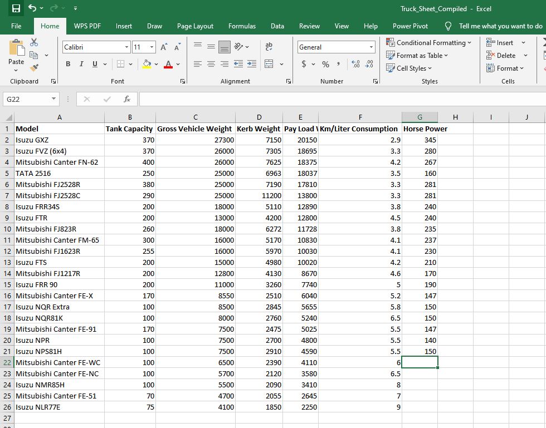This screenshot has width=546, height=428.
Task: Open Cell Styles menu
Action: 409,68
